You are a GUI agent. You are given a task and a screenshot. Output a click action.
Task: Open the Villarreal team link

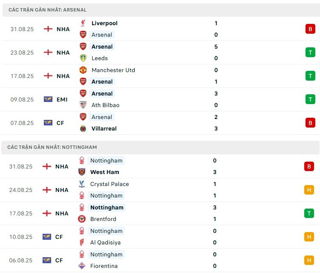(104, 128)
